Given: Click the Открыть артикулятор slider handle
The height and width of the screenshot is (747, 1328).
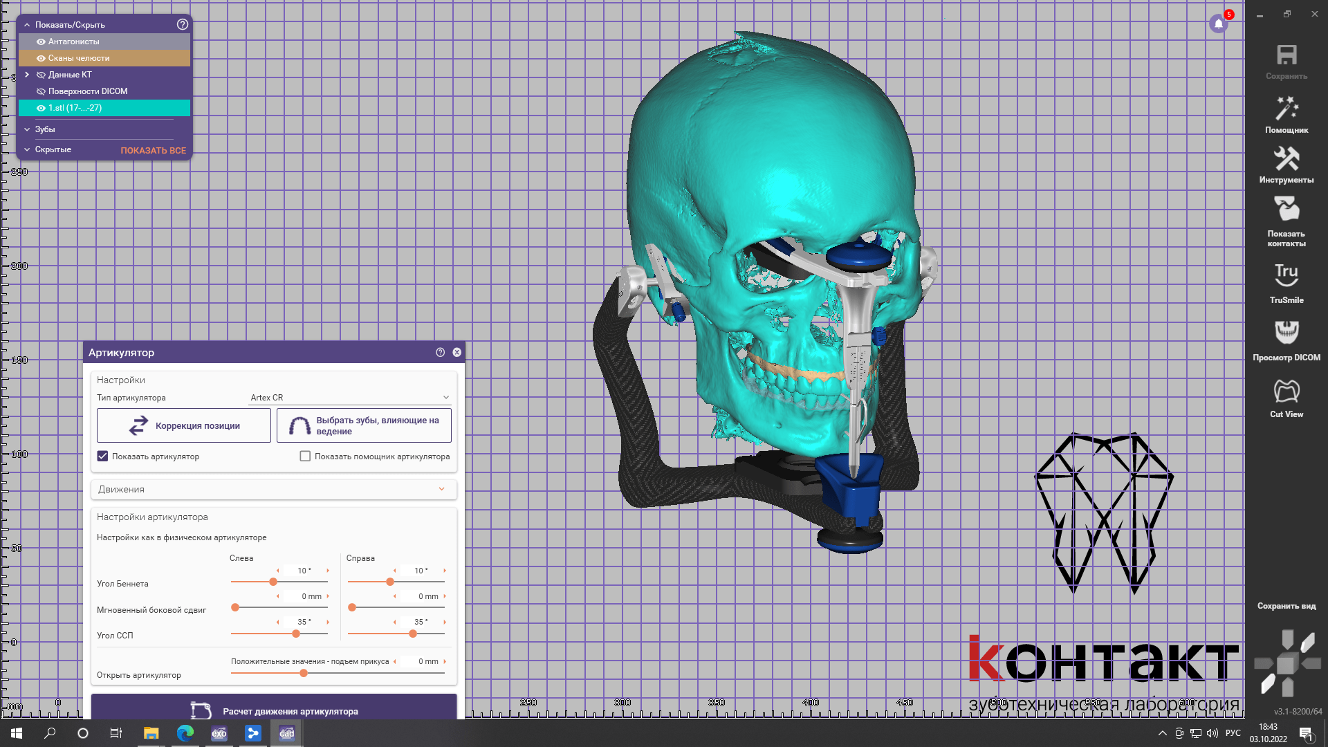Looking at the screenshot, I should 304,673.
